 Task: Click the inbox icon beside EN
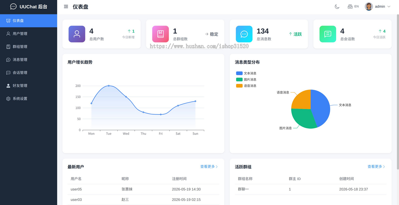point(350,6)
